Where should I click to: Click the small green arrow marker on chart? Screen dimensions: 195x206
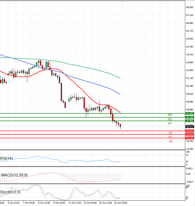click(x=67, y=112)
